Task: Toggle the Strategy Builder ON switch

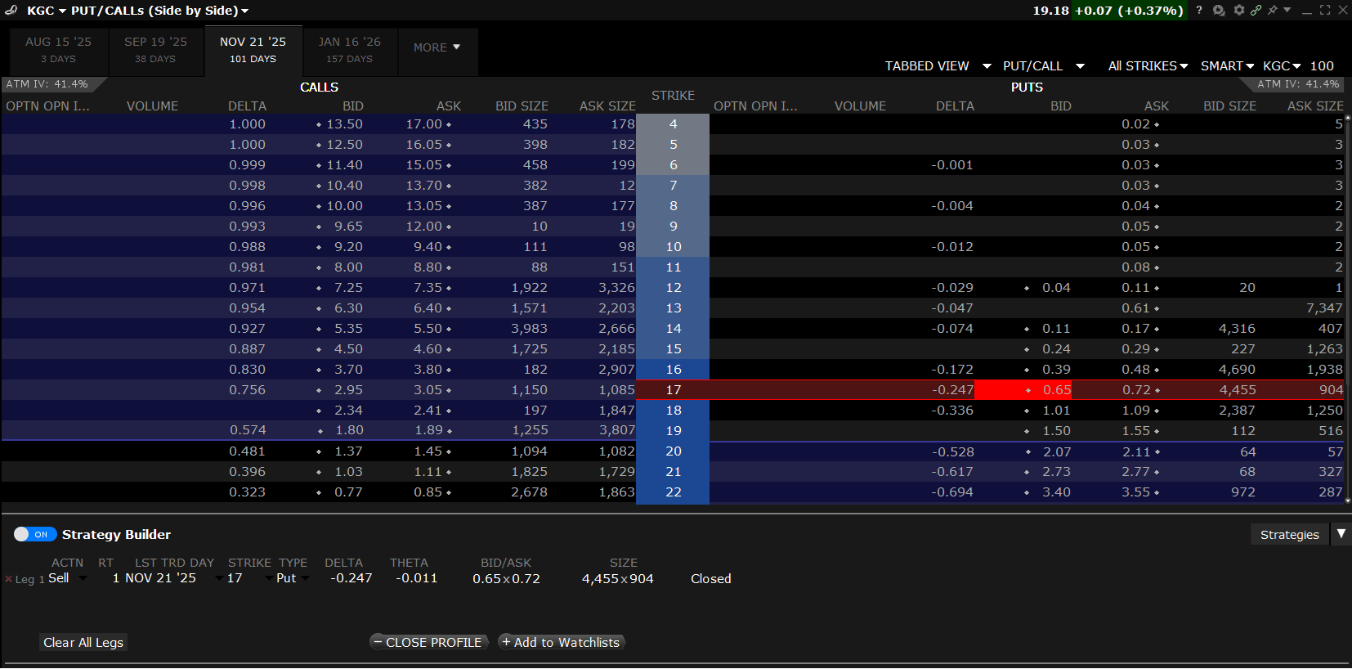Action: tap(35, 534)
